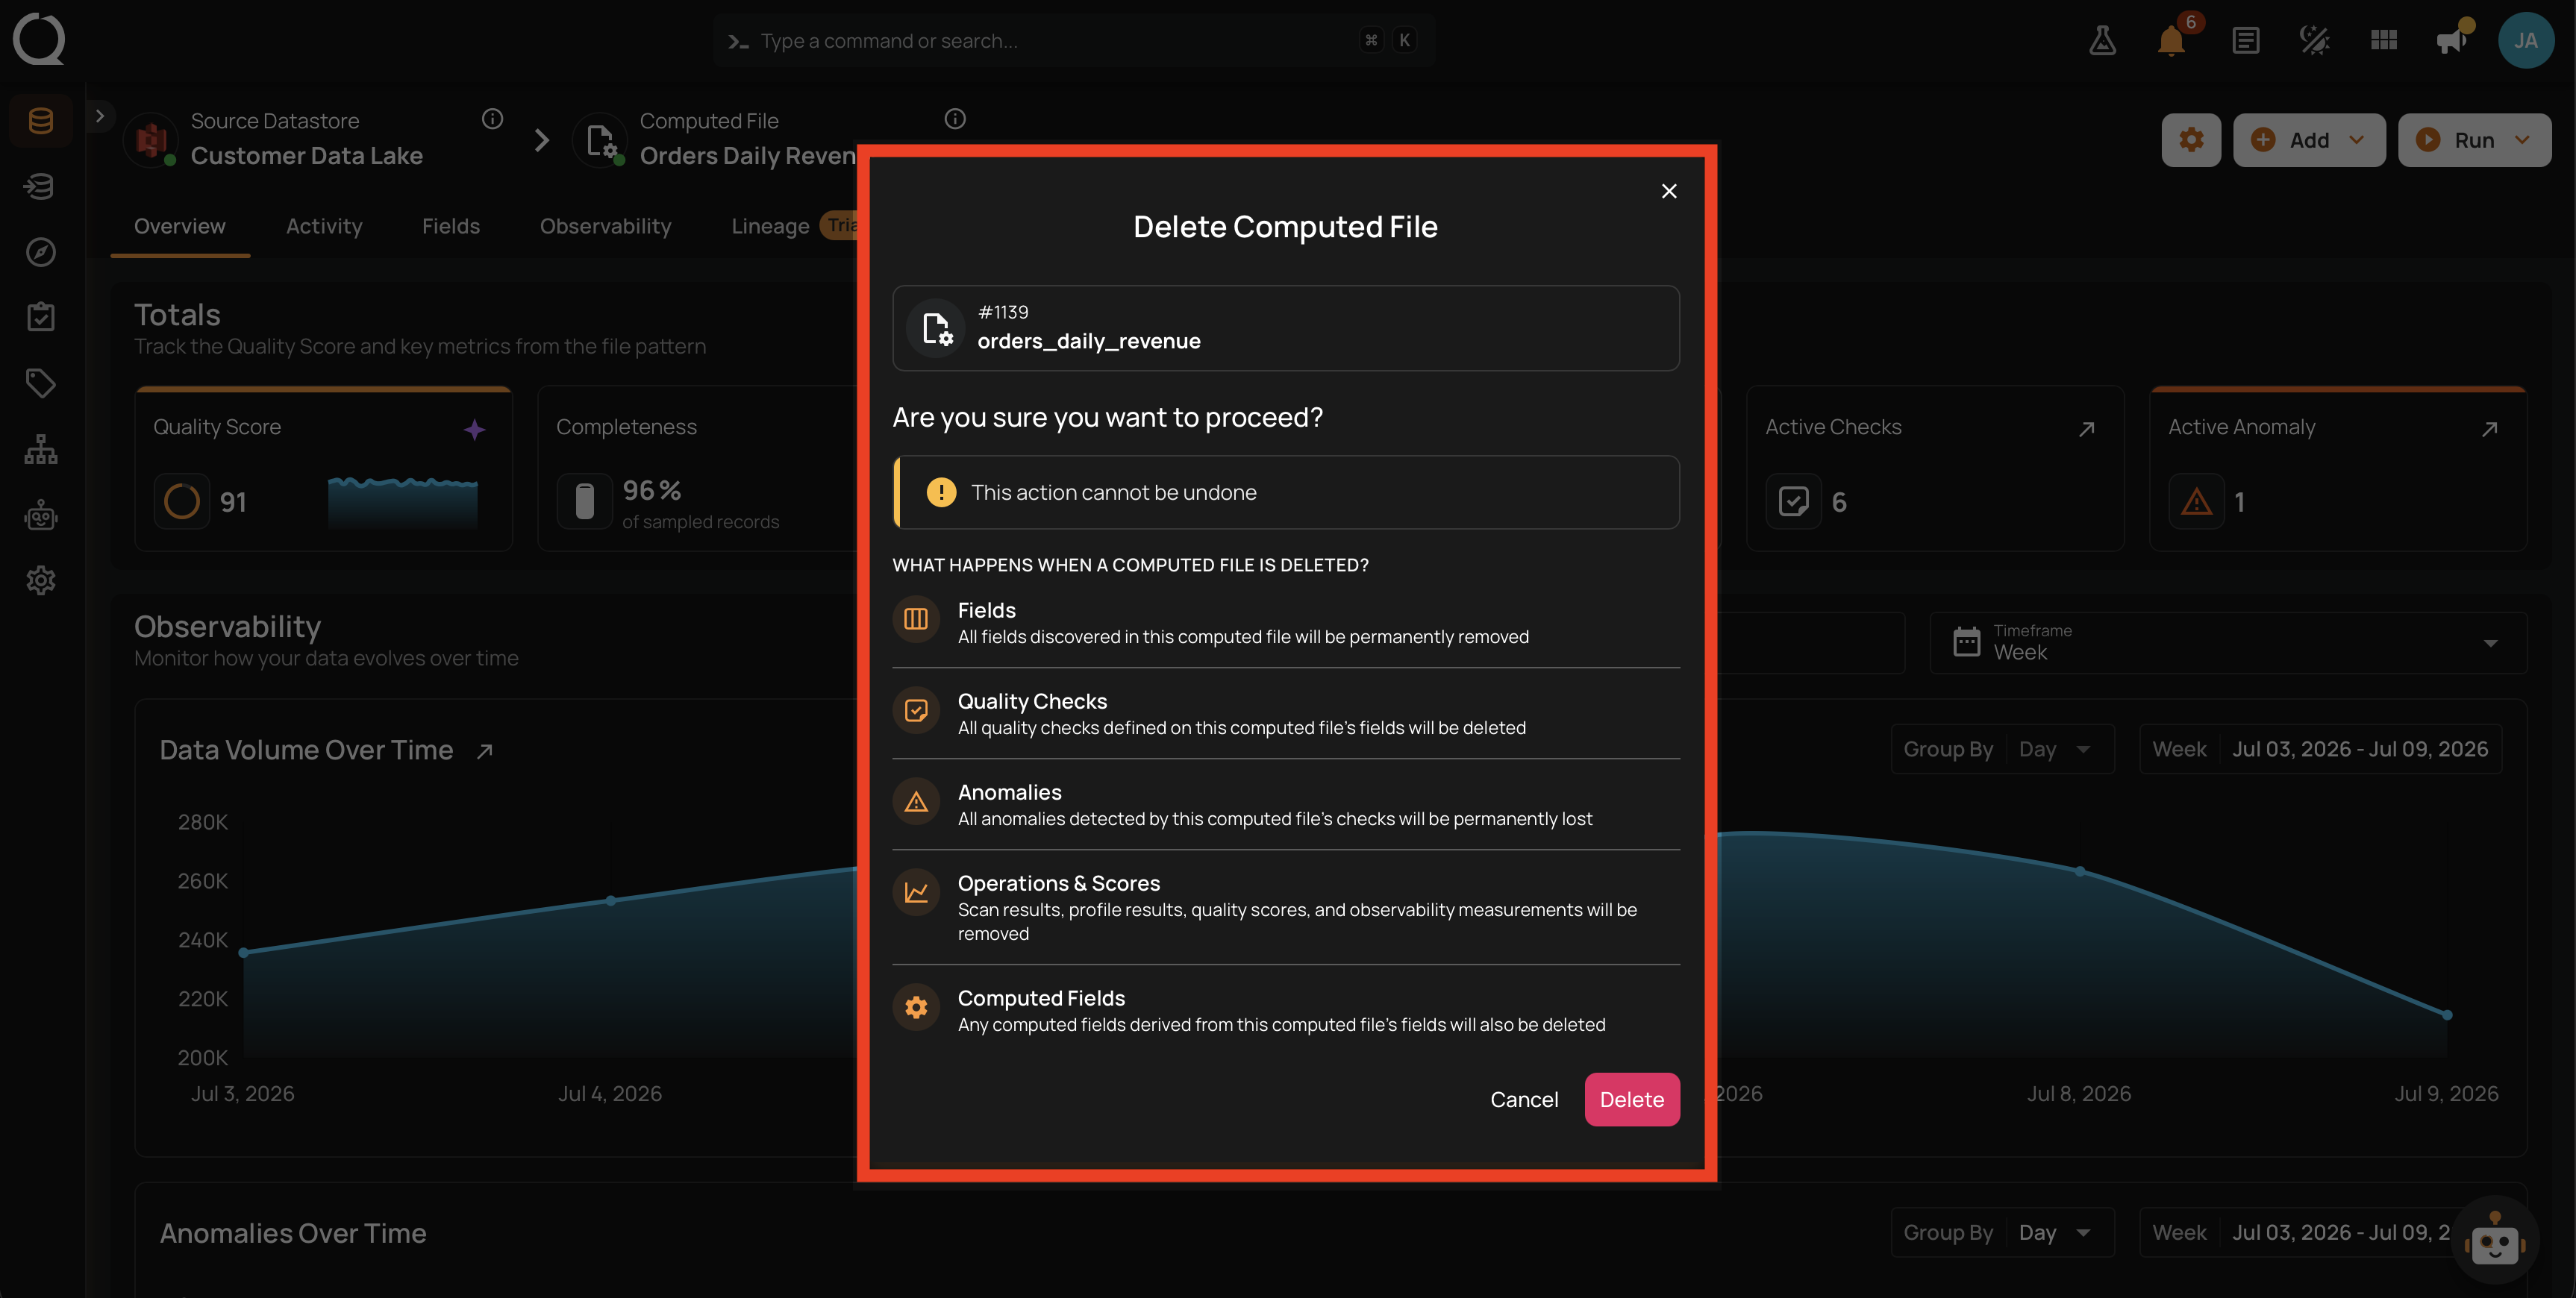Open the lab flask icon in top bar
The image size is (2576, 1298).
tap(2102, 40)
